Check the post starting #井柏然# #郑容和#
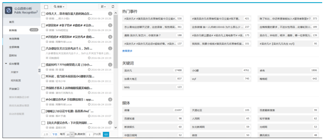 click(44, 37)
